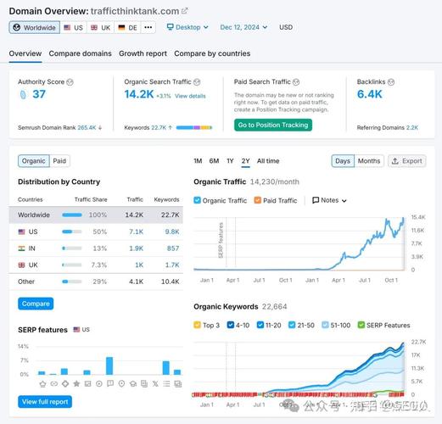
Task: Open the Dec 12, 2024 date dropdown
Action: click(243, 27)
